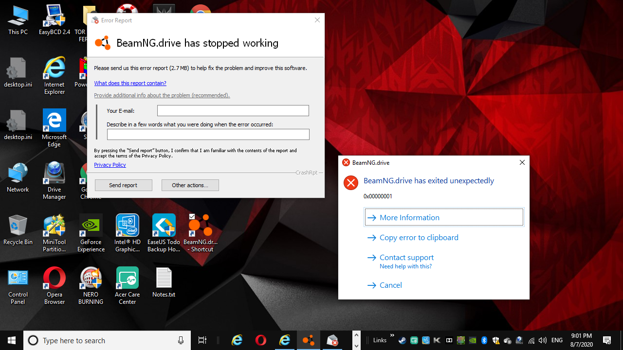Open the Wi-Fi network tray icon

(531, 341)
